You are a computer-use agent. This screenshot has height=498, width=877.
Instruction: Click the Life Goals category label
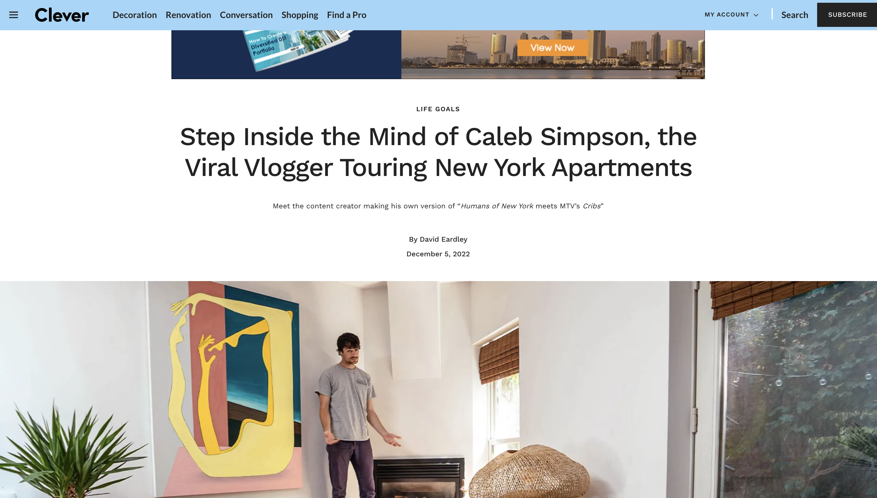[x=438, y=109]
